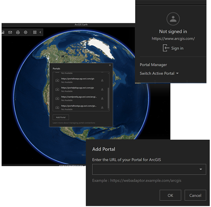Select https://portalhostqa.ags.esri.com/gis... portal entry
Viewport: 211px width, 207px height.
tap(80, 108)
